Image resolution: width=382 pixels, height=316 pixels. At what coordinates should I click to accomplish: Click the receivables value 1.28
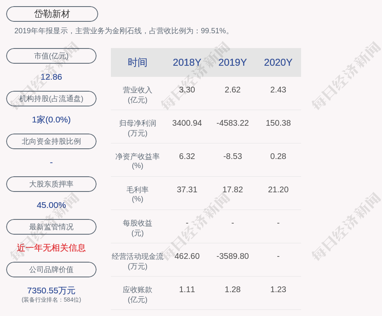pyautogui.click(x=232, y=289)
